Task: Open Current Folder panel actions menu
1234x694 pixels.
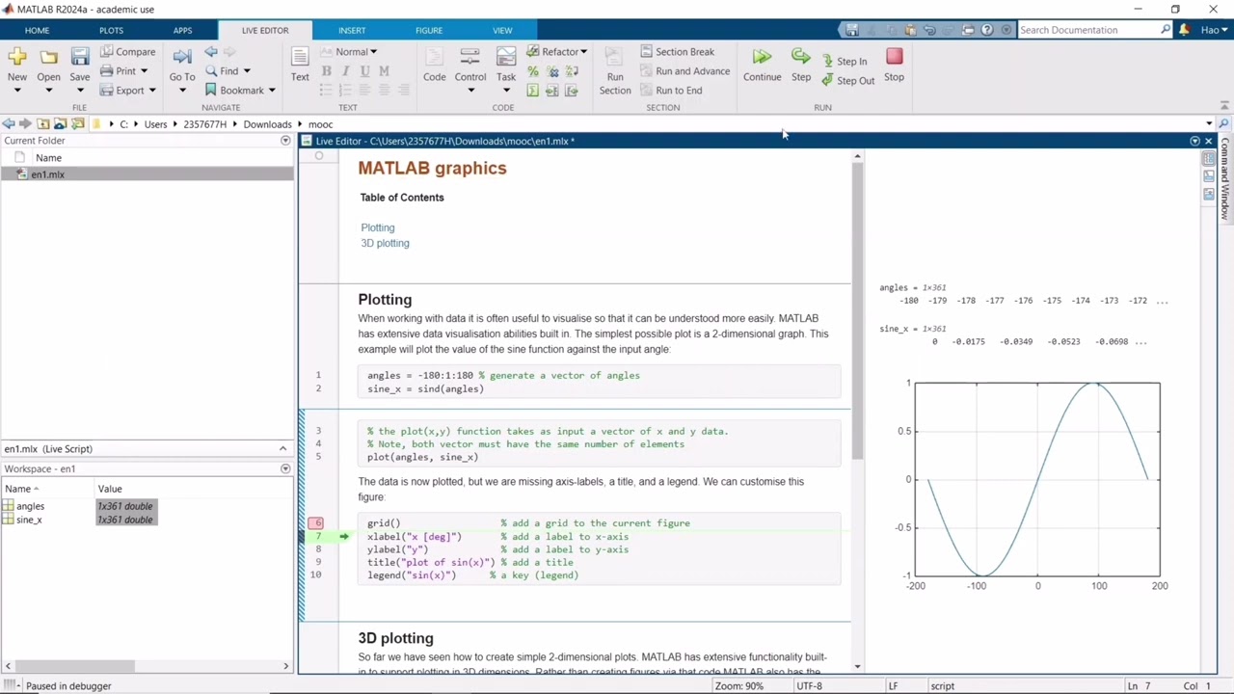Action: point(285,141)
